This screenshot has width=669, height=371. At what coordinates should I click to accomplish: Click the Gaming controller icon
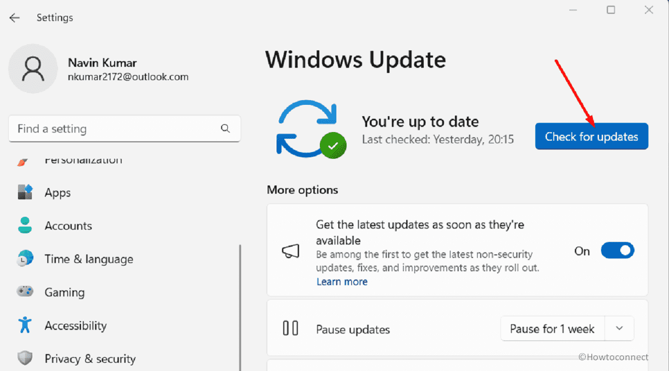coord(25,292)
